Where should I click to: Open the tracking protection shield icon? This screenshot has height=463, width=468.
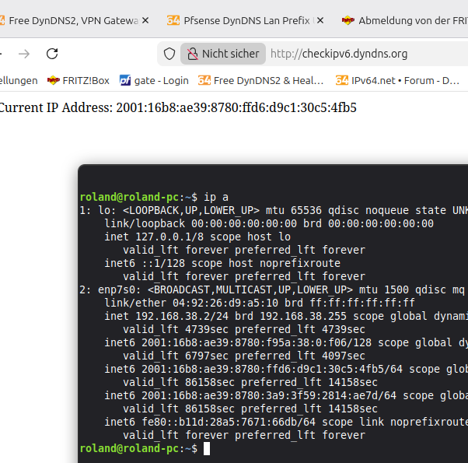tap(169, 54)
